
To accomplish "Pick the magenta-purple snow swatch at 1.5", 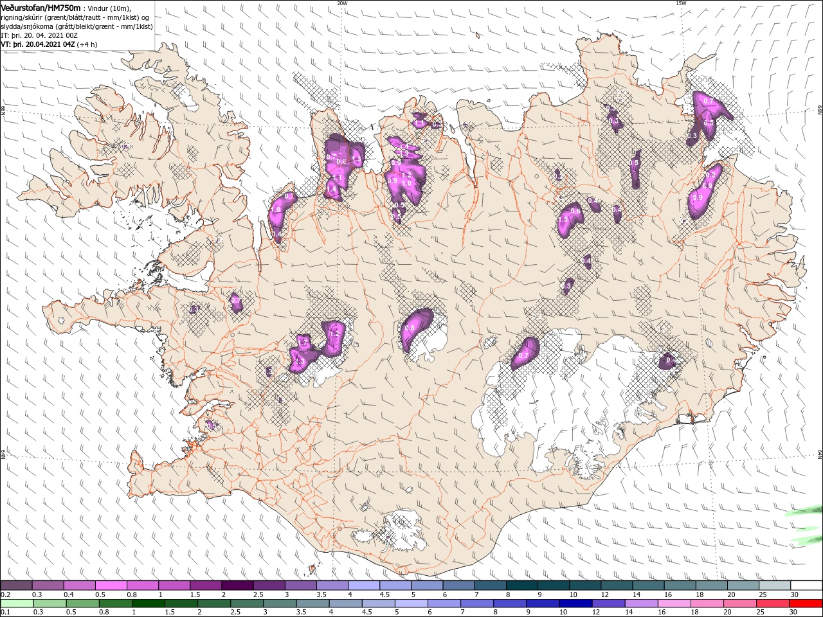I will [x=206, y=586].
